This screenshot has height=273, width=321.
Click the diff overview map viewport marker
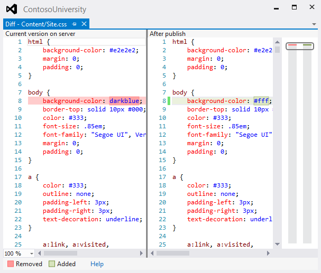(299, 46)
